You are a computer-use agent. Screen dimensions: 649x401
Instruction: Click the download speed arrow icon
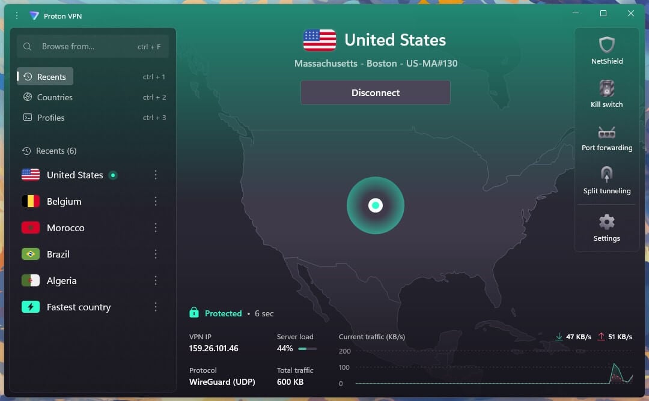559,337
